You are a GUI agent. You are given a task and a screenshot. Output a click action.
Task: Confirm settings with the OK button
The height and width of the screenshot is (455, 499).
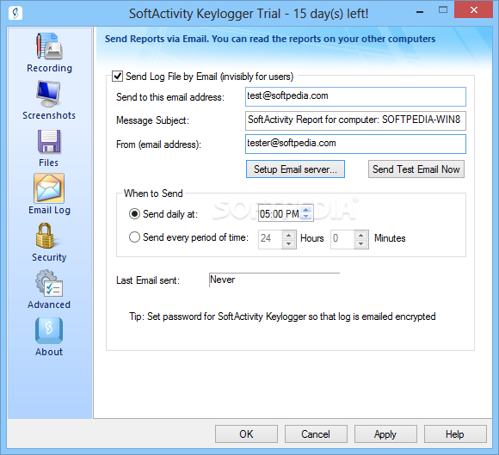point(246,434)
